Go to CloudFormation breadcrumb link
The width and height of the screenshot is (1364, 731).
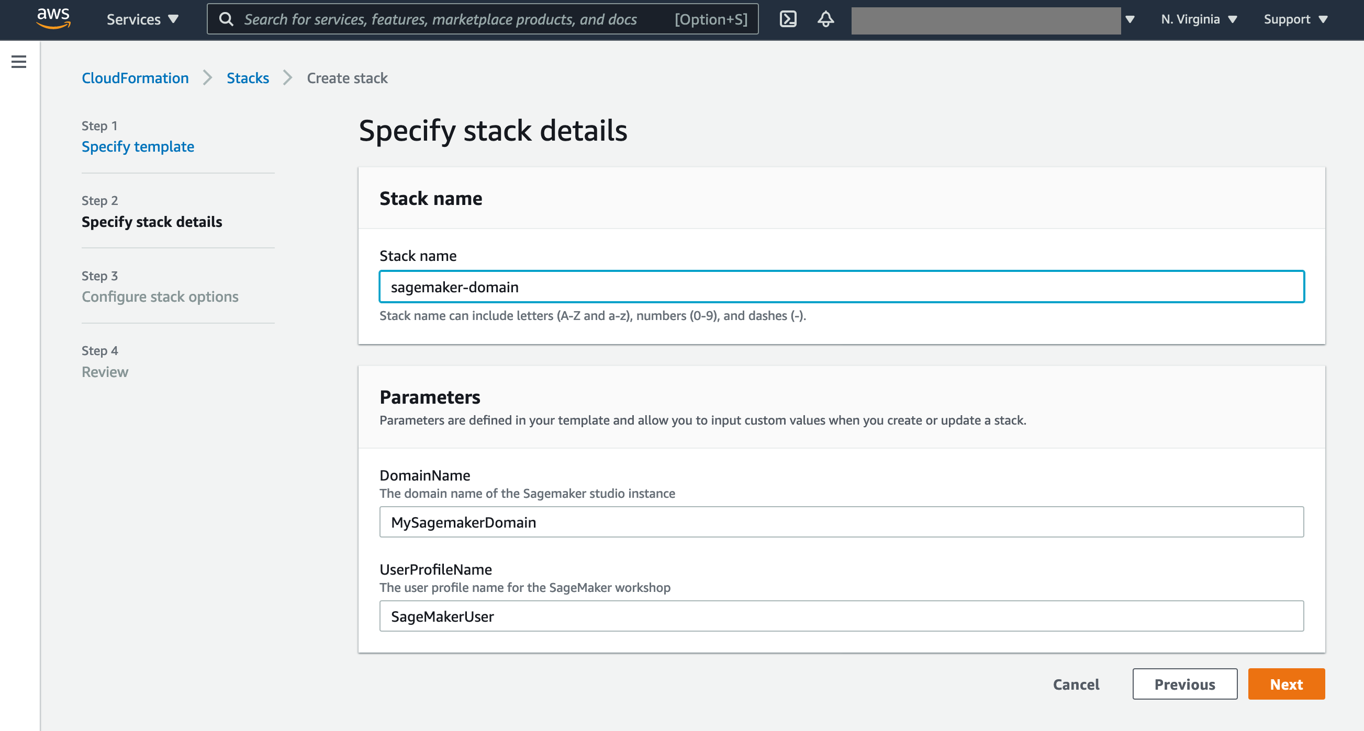[135, 78]
